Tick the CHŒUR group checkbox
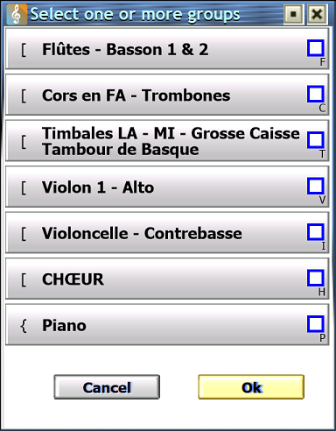This screenshot has height=431, width=336. (316, 278)
